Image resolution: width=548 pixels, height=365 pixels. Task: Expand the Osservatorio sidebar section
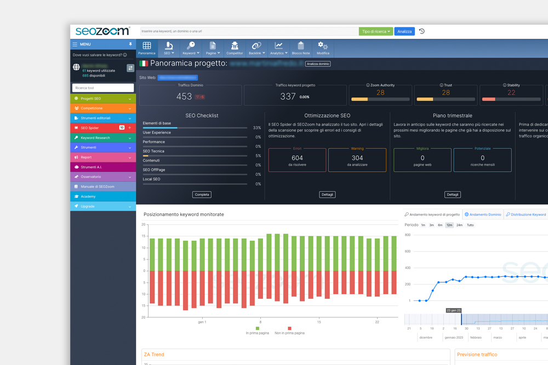[x=103, y=177]
